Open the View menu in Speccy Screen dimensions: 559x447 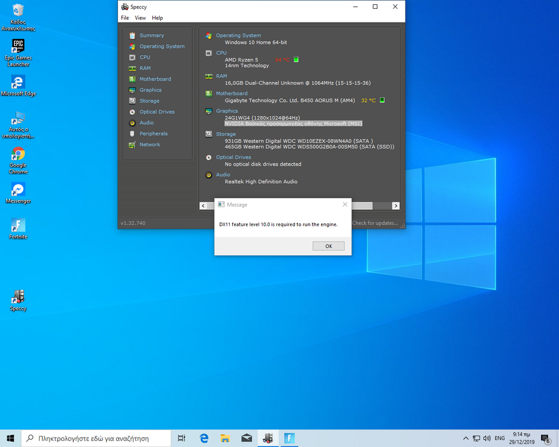(x=140, y=18)
